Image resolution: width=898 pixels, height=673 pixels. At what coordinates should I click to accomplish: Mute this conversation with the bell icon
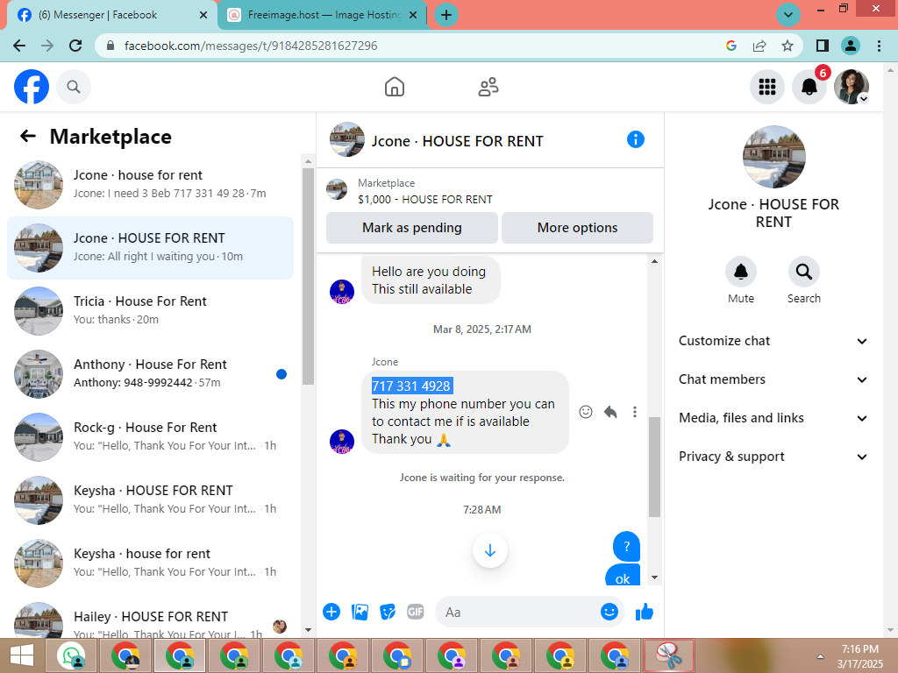(740, 272)
